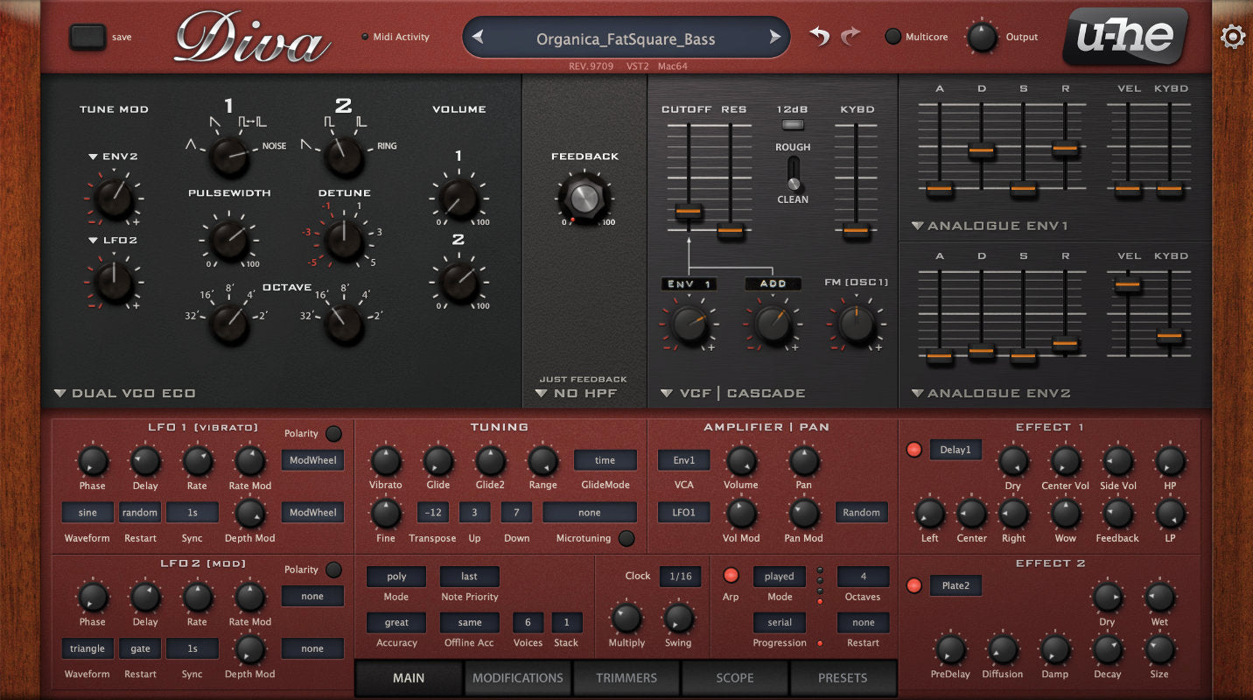Click the undo arrow icon

(x=819, y=37)
